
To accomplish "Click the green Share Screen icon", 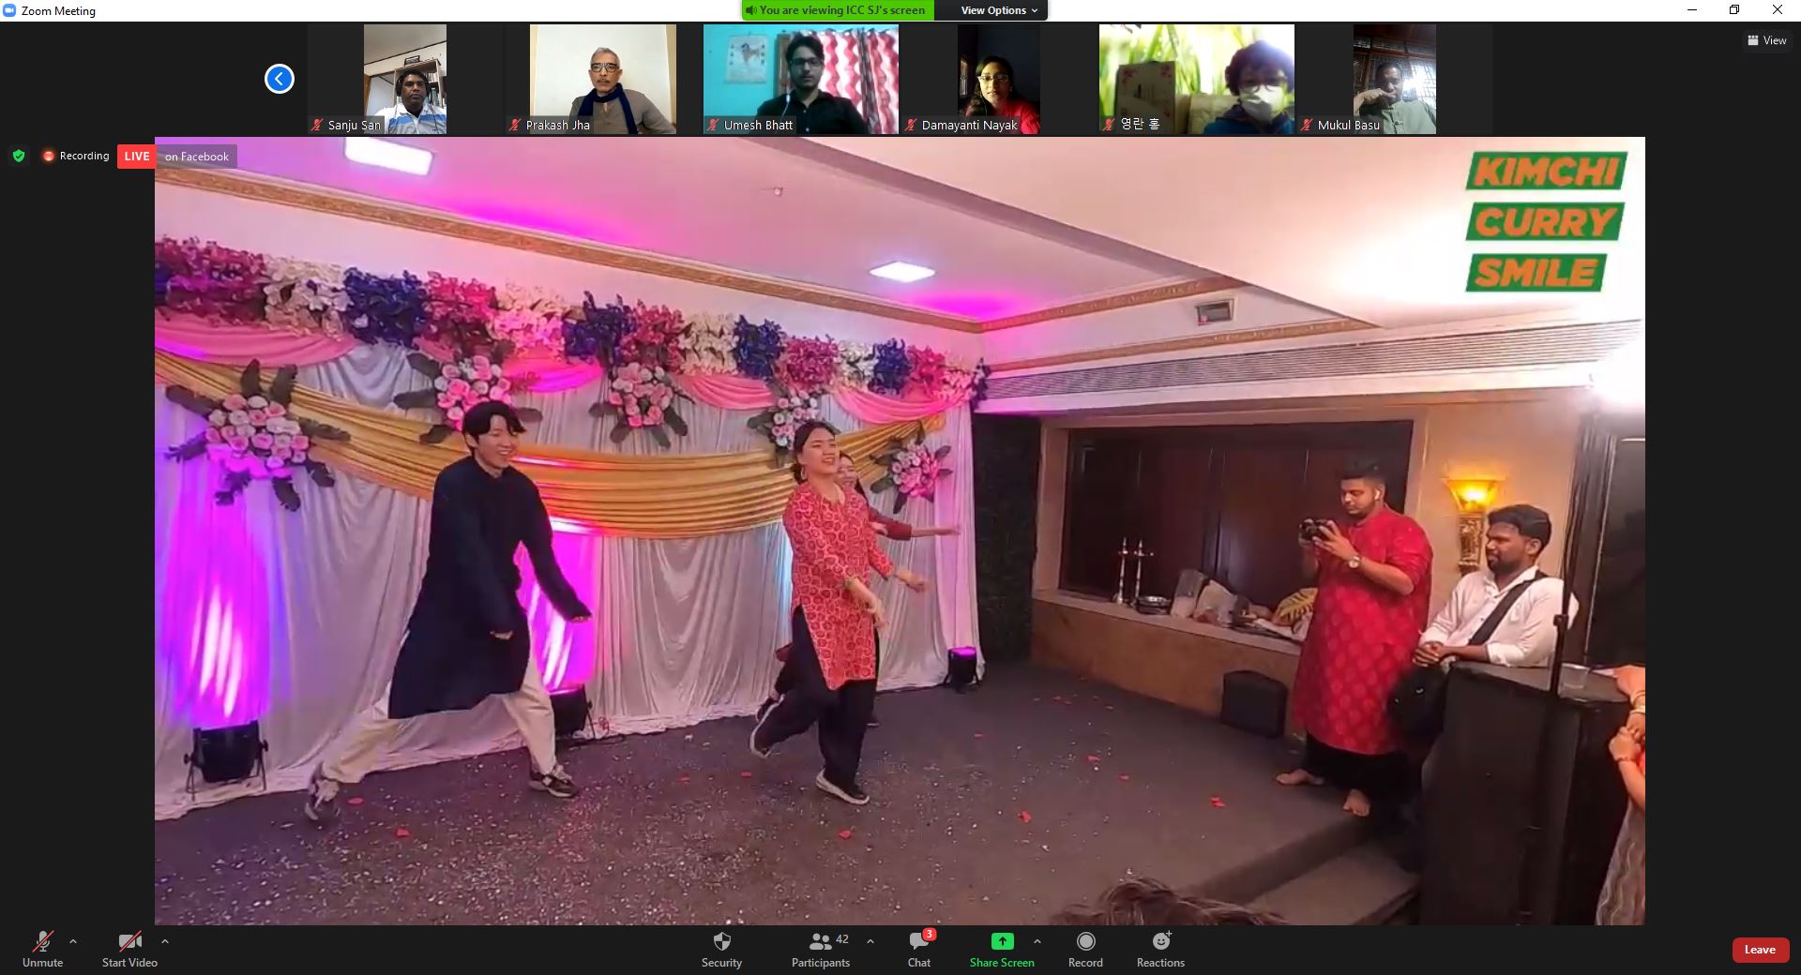I will pos(1002,941).
